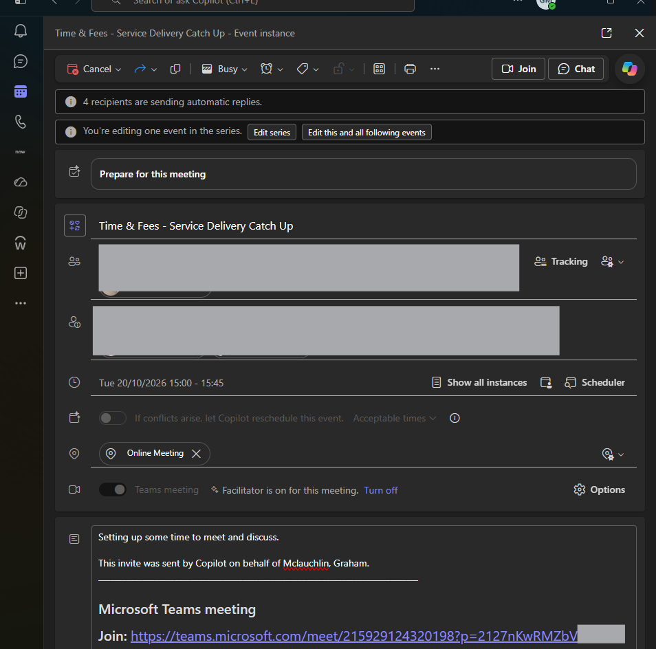This screenshot has width=656, height=649.
Task: Open the Busy status dropdown
Action: 225,69
